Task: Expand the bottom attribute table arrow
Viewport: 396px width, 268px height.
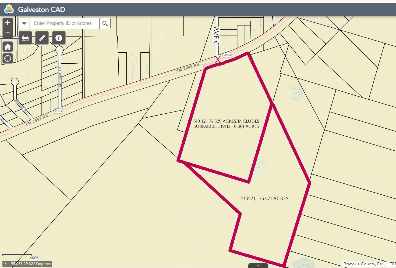Action: tap(258, 266)
